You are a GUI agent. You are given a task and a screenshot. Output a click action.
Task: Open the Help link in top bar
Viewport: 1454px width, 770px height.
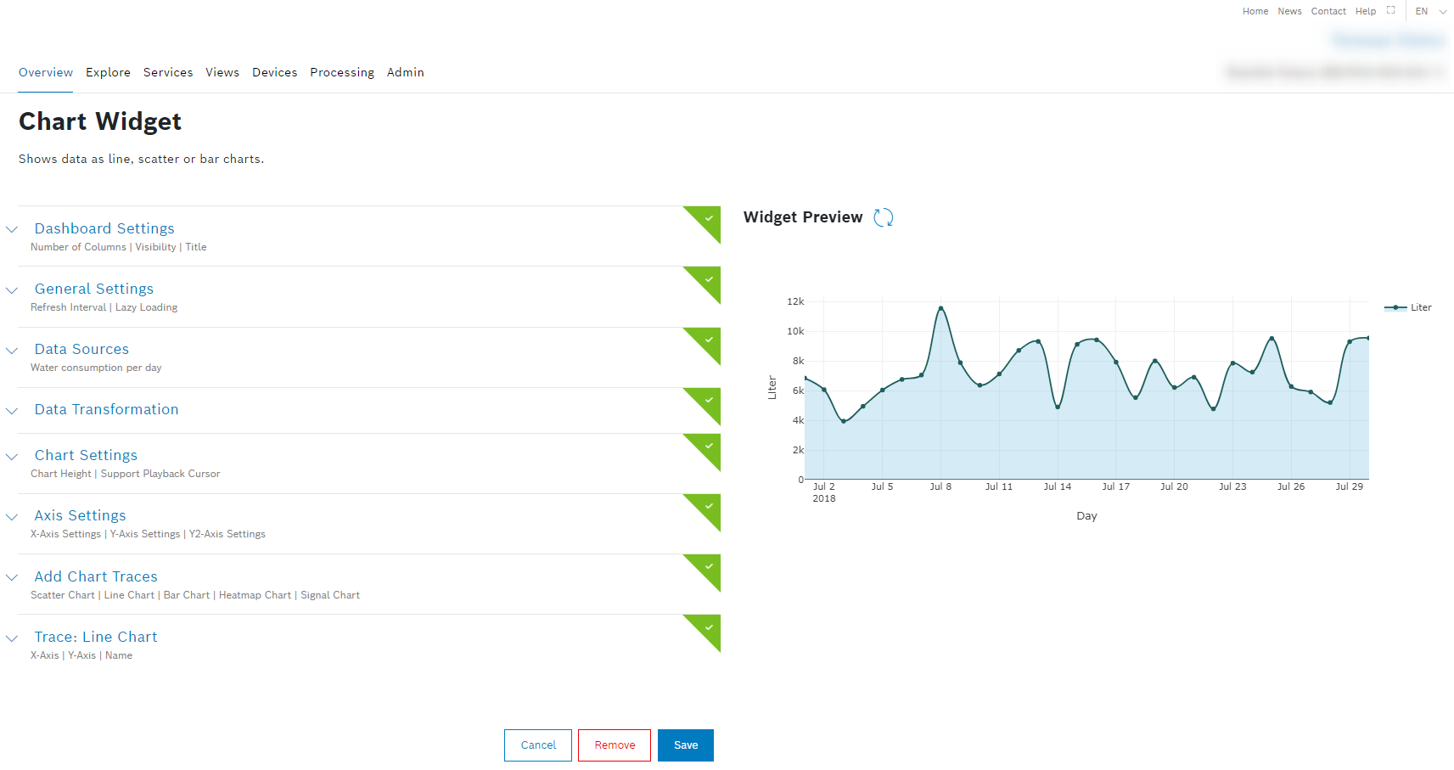pyautogui.click(x=1365, y=11)
